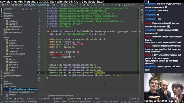Open Project panel gear settings
The height and width of the screenshot is (103, 184).
[x=31, y=9]
